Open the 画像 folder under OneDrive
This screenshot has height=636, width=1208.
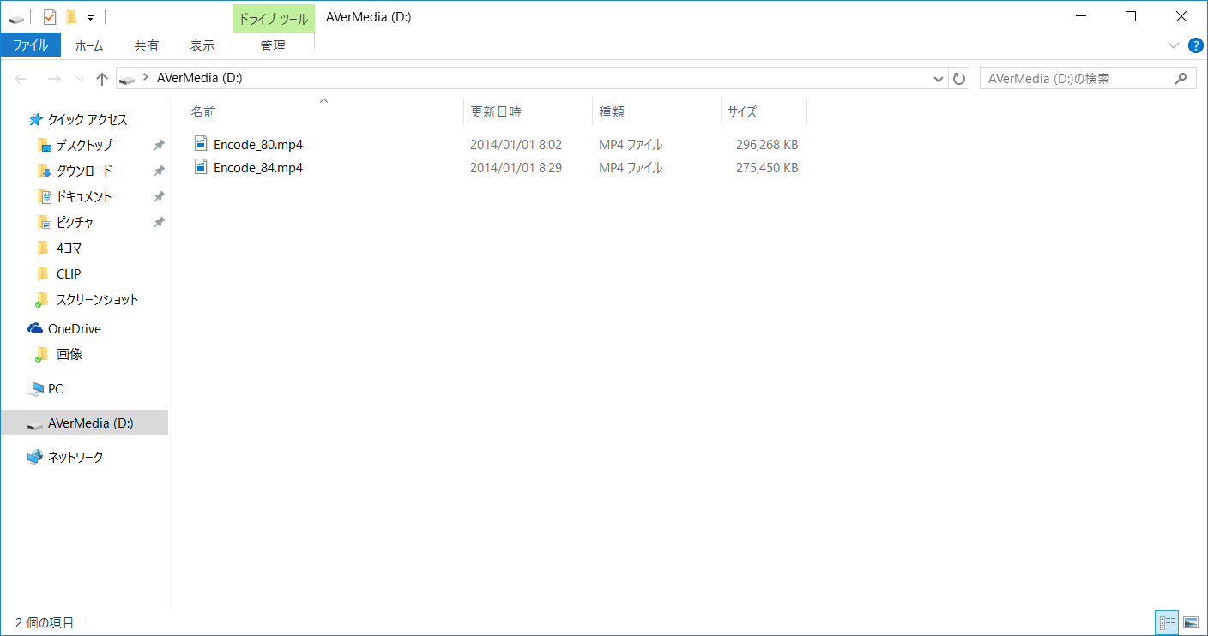pos(69,354)
